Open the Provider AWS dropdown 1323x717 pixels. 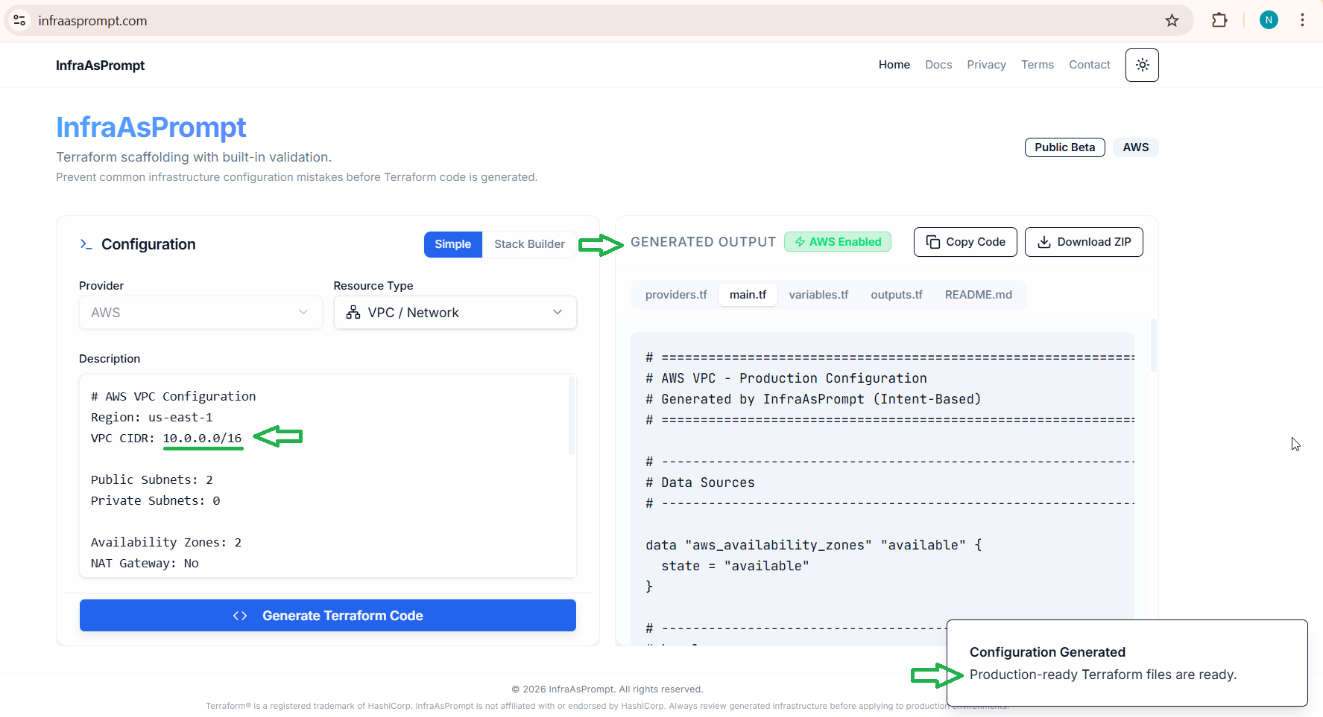[x=200, y=313]
